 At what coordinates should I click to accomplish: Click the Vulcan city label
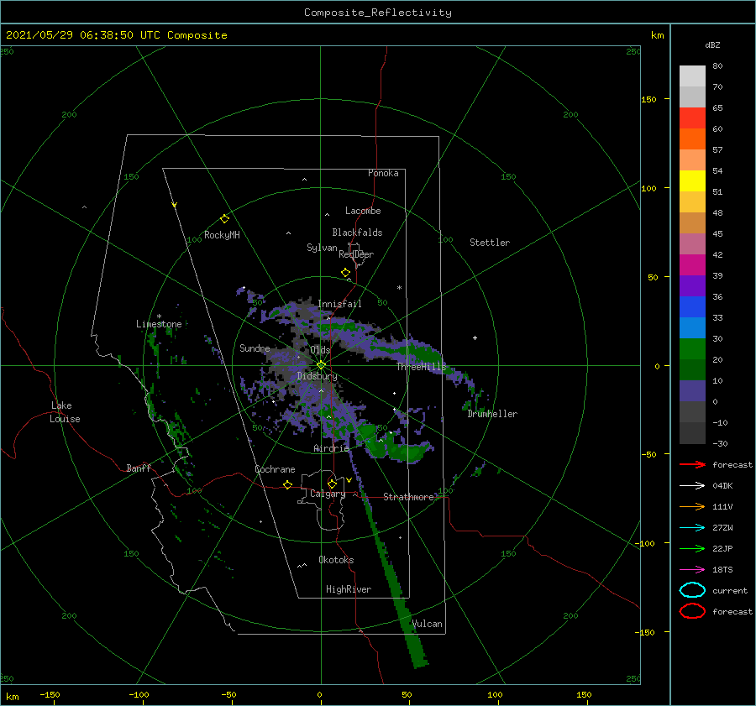click(428, 624)
